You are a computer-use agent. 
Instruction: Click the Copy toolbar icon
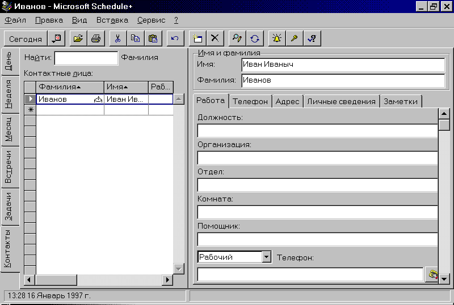pos(135,38)
